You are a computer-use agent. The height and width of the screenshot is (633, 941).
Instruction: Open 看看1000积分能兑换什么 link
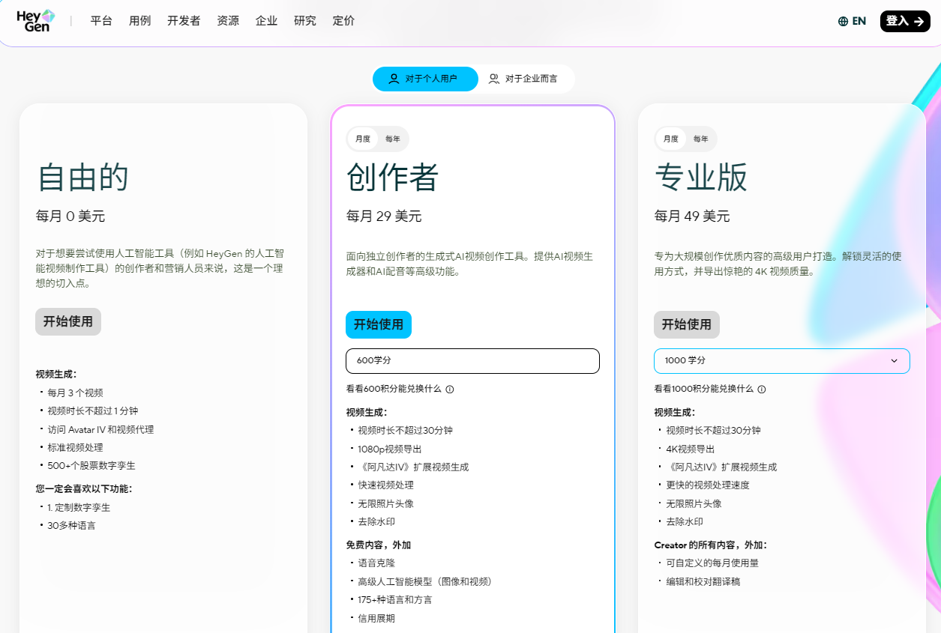703,390
